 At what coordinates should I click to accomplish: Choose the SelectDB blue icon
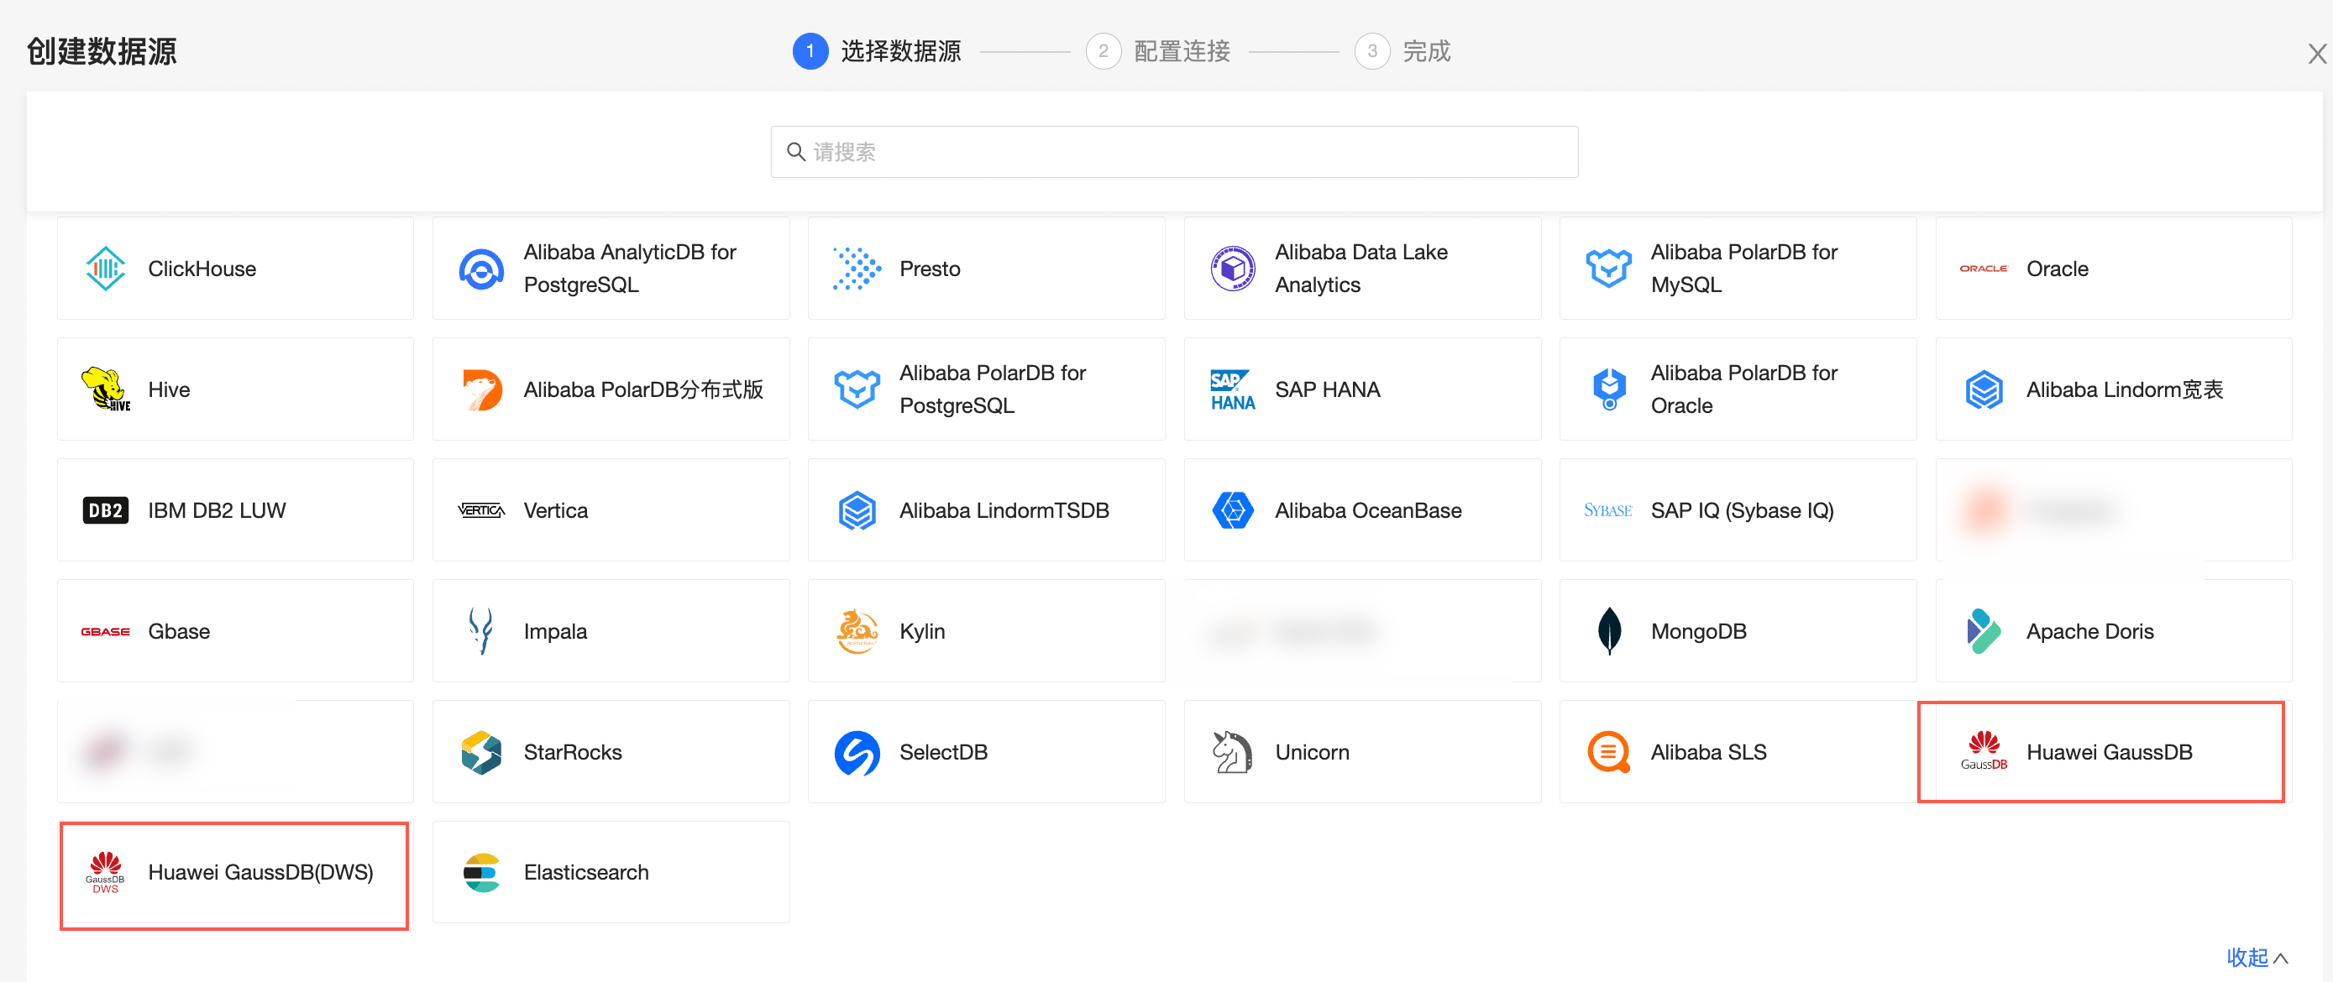coord(857,752)
